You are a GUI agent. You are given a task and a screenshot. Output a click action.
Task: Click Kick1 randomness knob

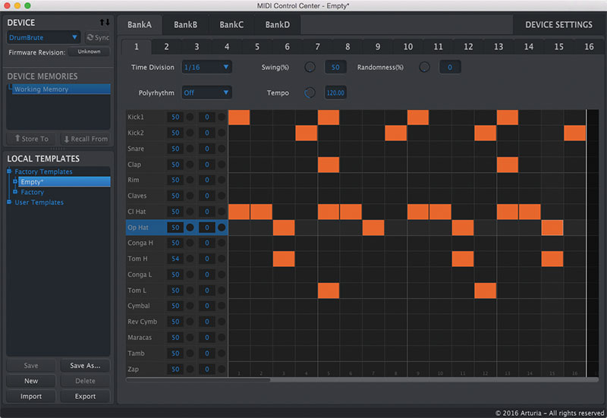coord(222,117)
